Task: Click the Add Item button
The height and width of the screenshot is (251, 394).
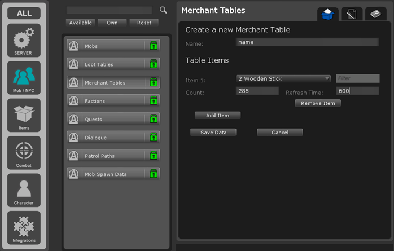Action: click(x=217, y=115)
